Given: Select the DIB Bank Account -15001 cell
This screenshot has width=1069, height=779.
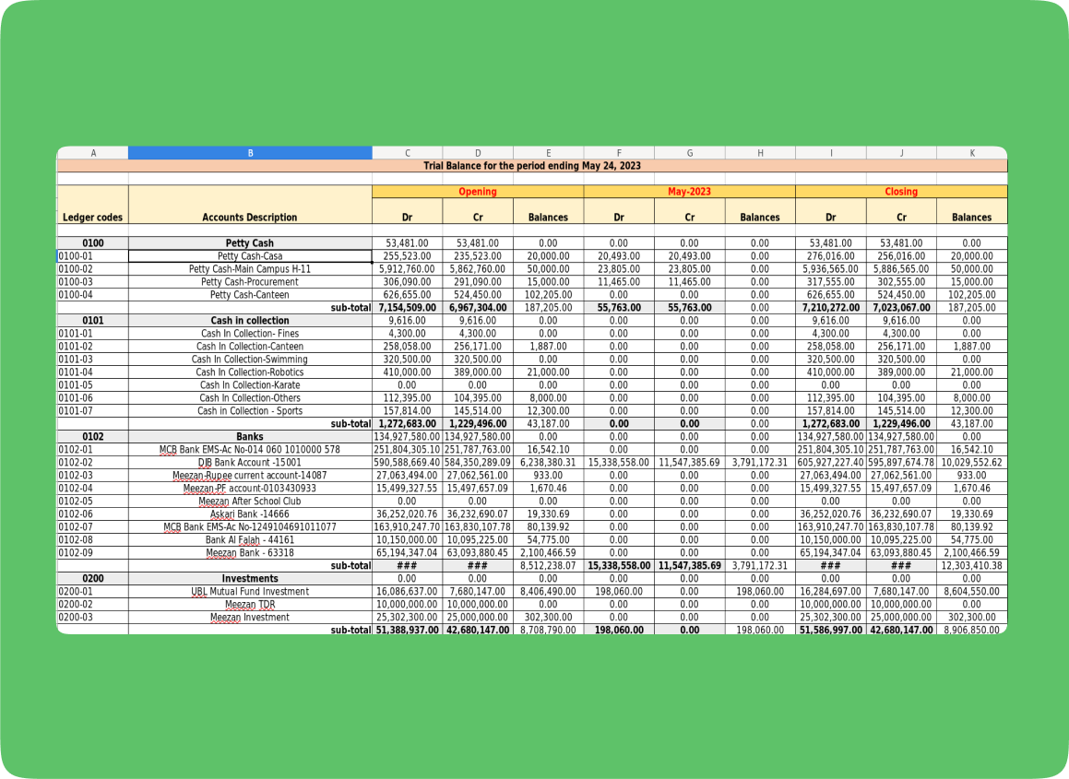Looking at the screenshot, I should (x=250, y=463).
